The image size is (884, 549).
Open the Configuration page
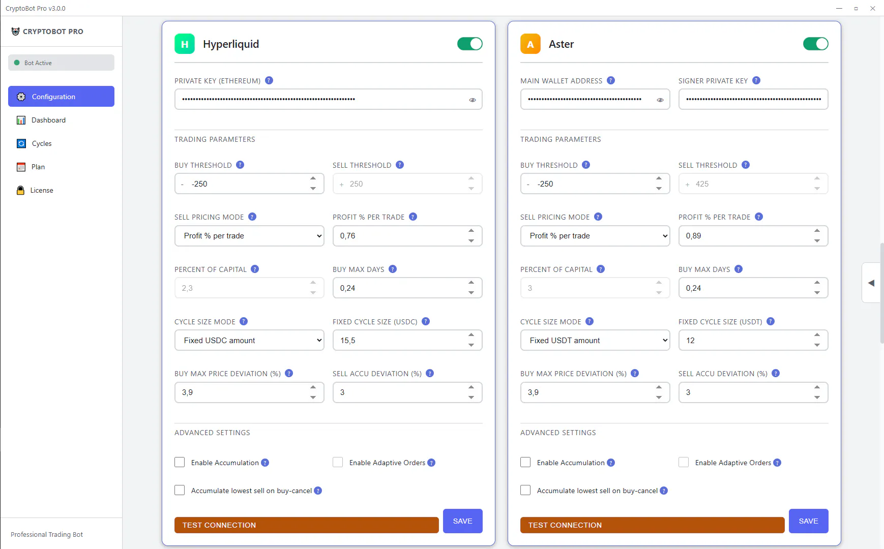coord(61,97)
